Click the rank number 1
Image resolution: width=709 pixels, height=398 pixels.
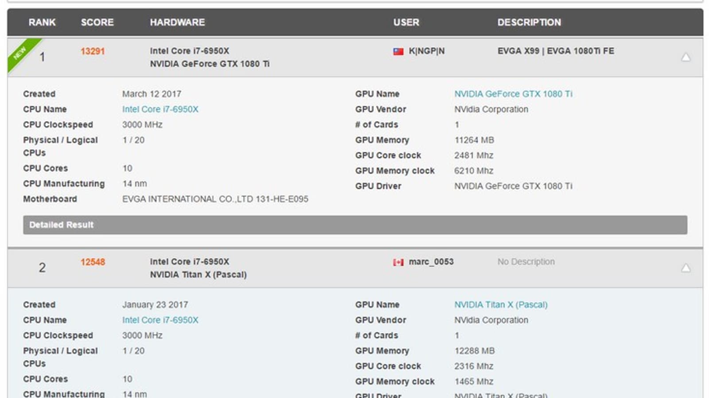pyautogui.click(x=42, y=57)
